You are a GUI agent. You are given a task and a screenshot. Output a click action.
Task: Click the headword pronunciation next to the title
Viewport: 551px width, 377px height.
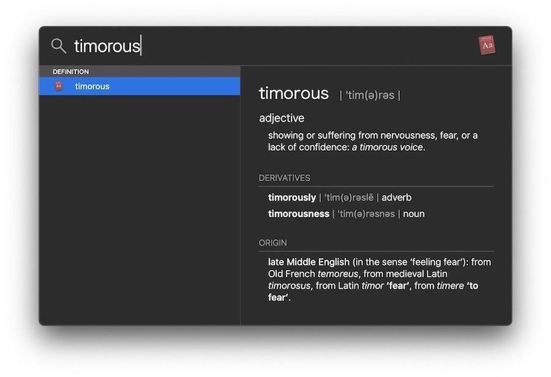(x=370, y=96)
